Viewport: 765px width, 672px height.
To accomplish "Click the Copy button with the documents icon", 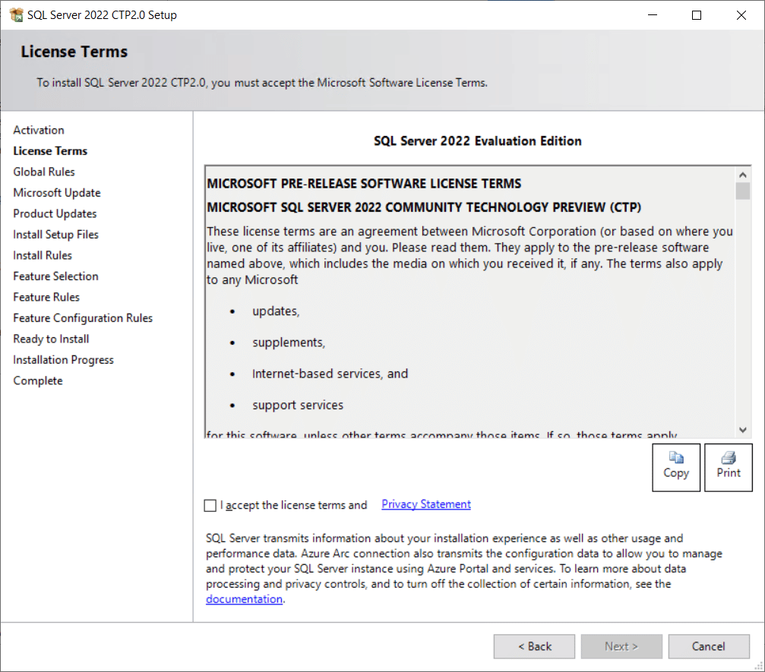I will (675, 467).
